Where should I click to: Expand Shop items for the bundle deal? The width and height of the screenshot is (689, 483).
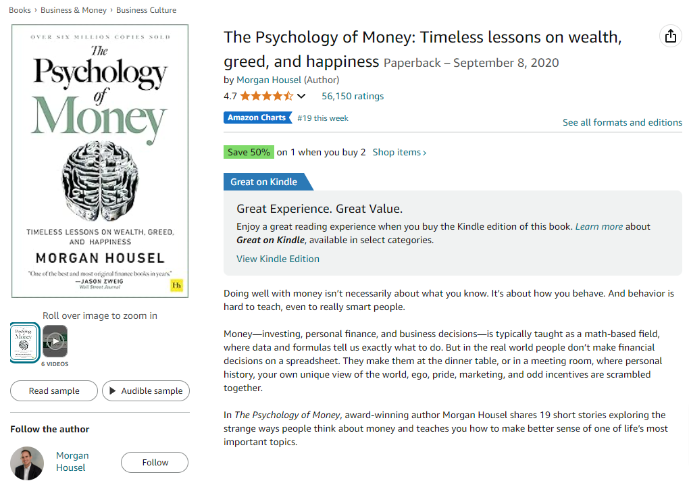click(399, 152)
